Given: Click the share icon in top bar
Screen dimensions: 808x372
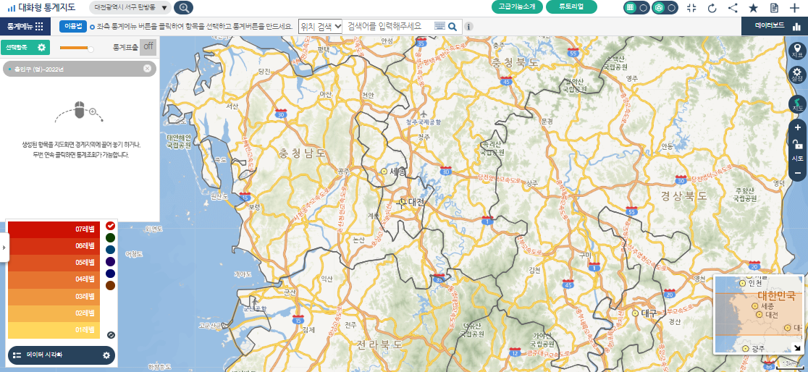Looking at the screenshot, I should click(733, 8).
